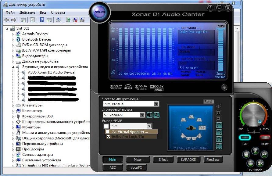
Task: Click the minus icon beside speaker shifter
Action: (218, 118)
